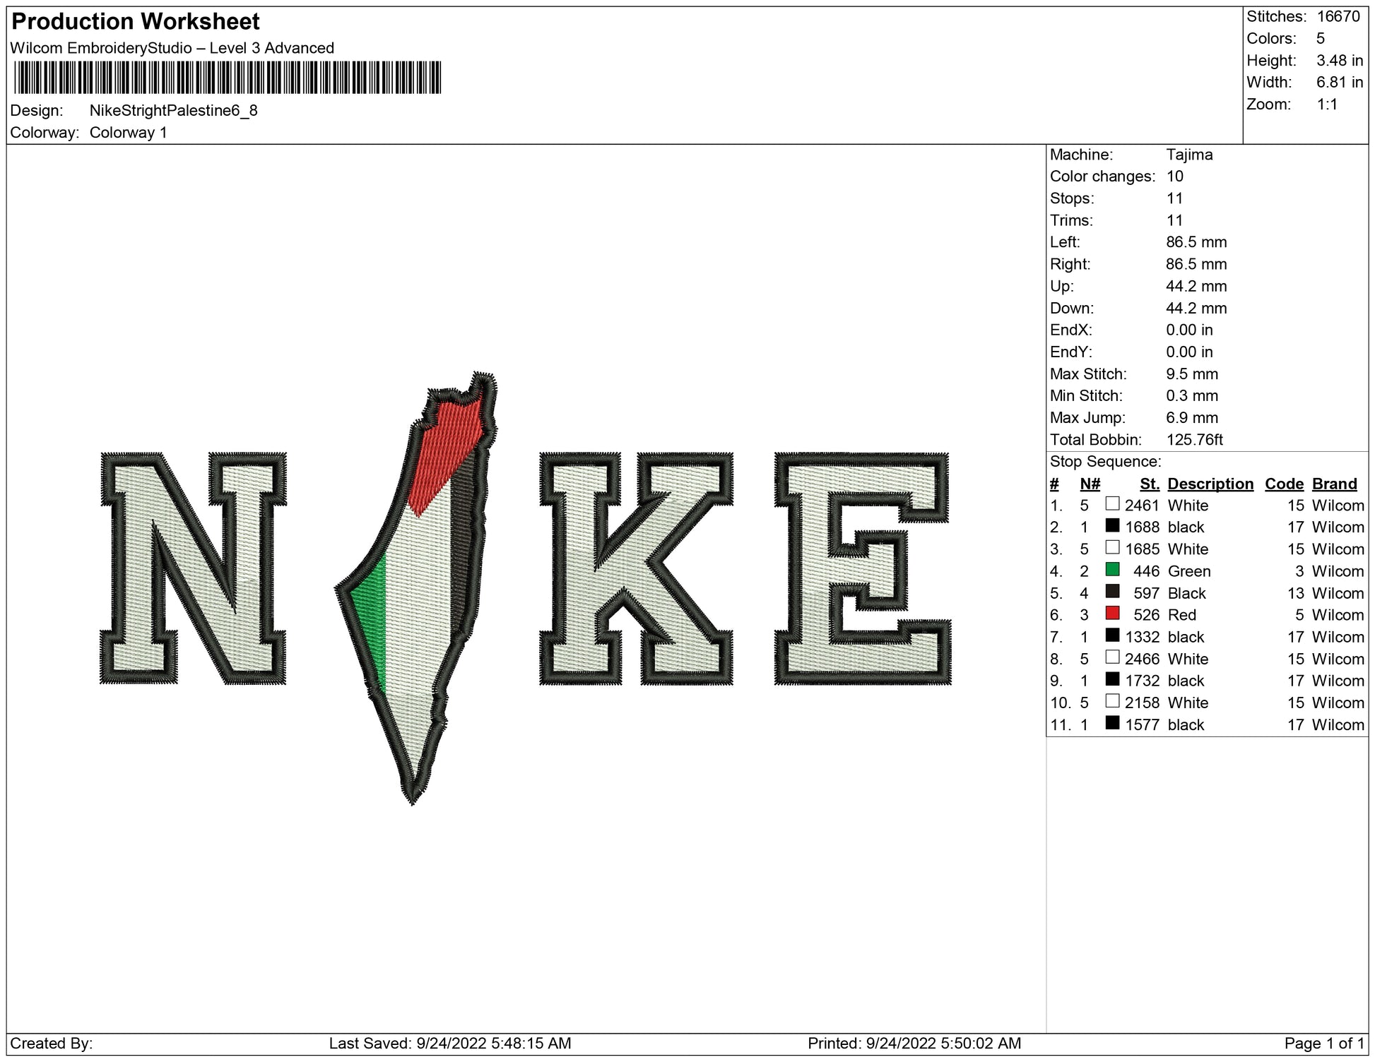Click the green swatch in stop 4
This screenshot has width=1375, height=1057.
point(1112,570)
